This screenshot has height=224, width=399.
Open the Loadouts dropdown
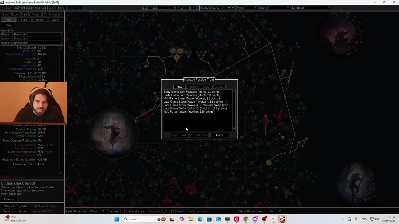click(311, 8)
